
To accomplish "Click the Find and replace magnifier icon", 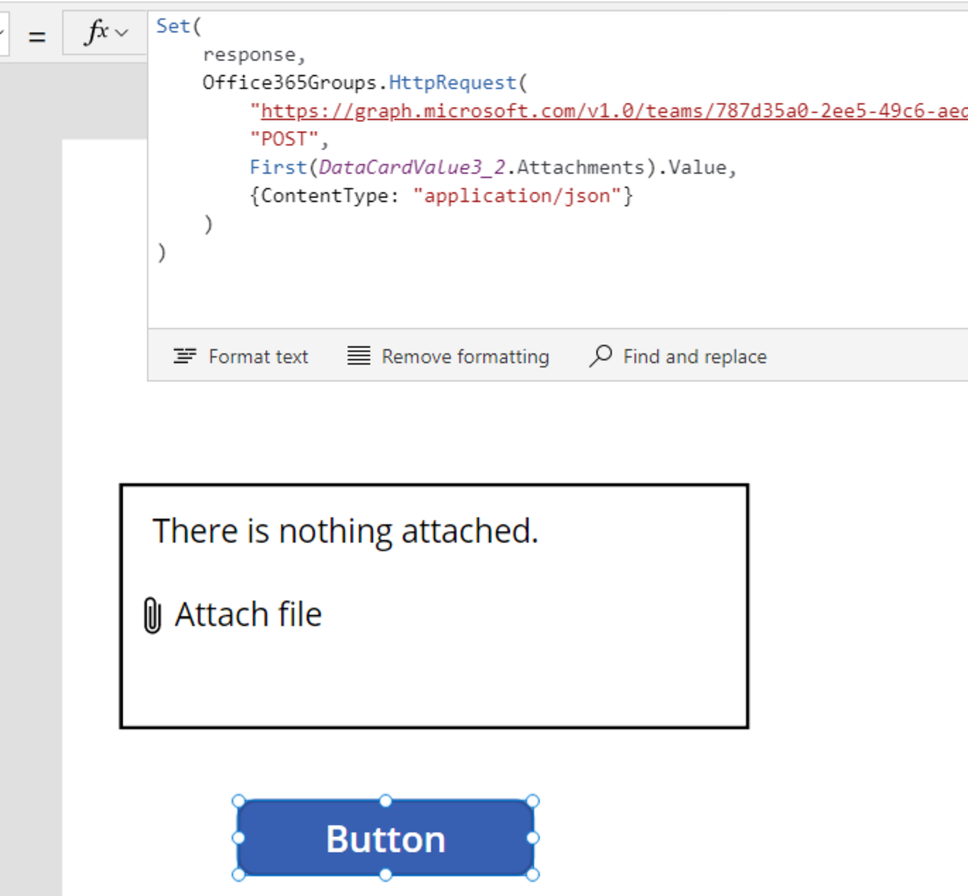I will [600, 356].
